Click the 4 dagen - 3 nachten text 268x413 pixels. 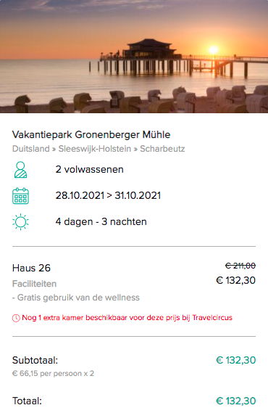click(x=101, y=222)
